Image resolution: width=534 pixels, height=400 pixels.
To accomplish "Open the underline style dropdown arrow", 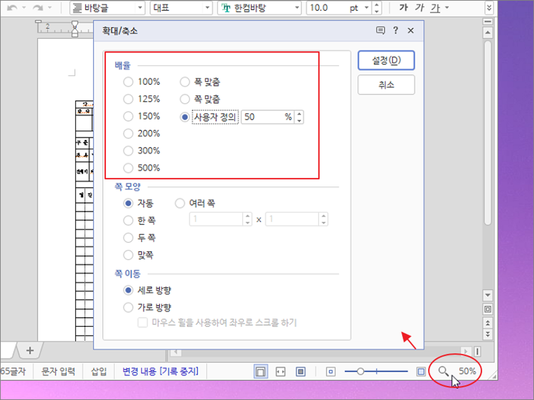I will tap(446, 8).
